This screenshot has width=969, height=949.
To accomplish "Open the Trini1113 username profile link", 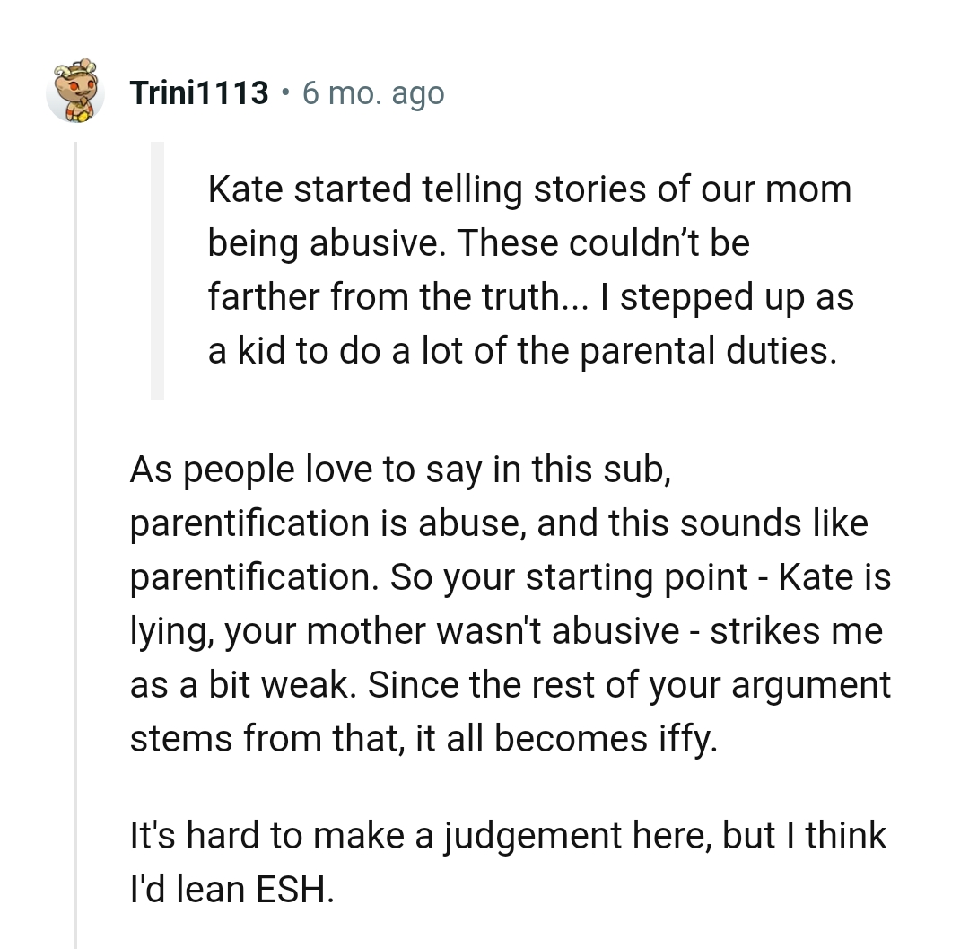I will pos(198,92).
